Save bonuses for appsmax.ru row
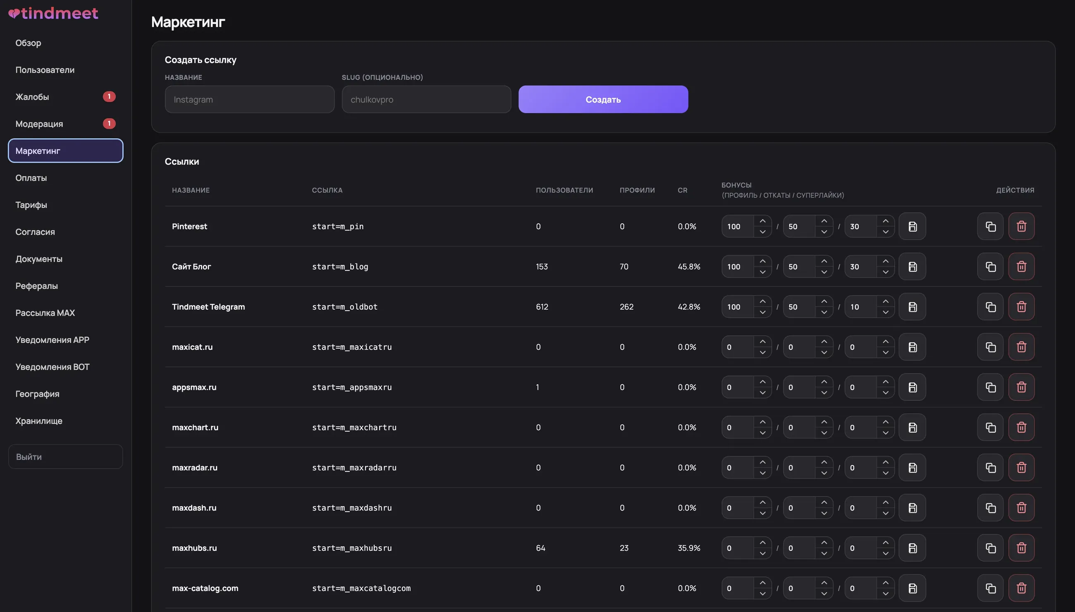The height and width of the screenshot is (612, 1075). point(912,387)
